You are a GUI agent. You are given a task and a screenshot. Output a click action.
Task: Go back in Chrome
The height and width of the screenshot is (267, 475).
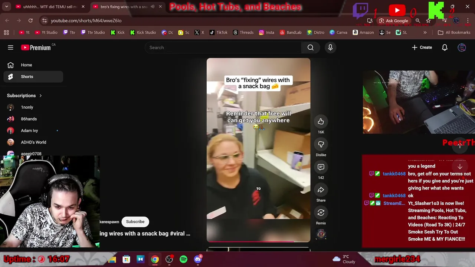click(x=7, y=20)
